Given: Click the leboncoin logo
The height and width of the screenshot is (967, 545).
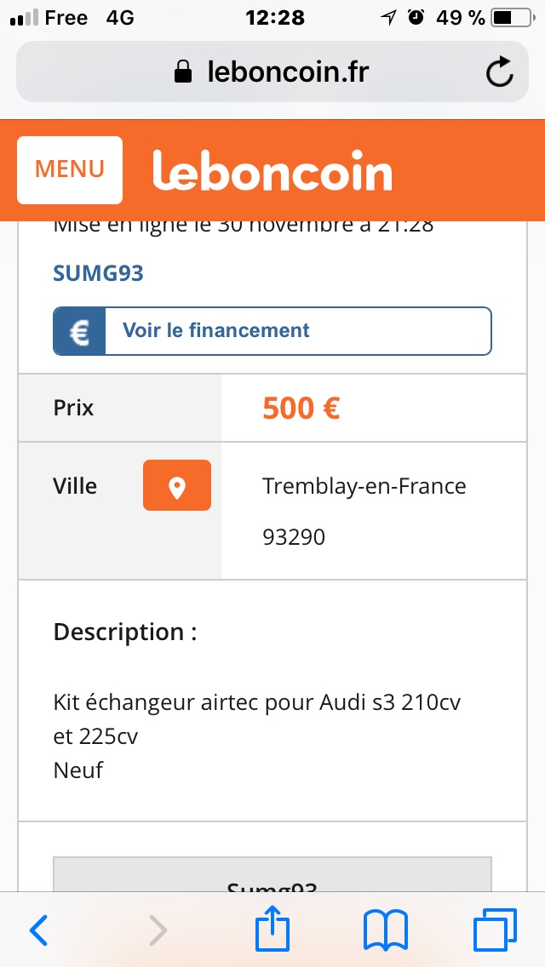Looking at the screenshot, I should pyautogui.click(x=272, y=171).
